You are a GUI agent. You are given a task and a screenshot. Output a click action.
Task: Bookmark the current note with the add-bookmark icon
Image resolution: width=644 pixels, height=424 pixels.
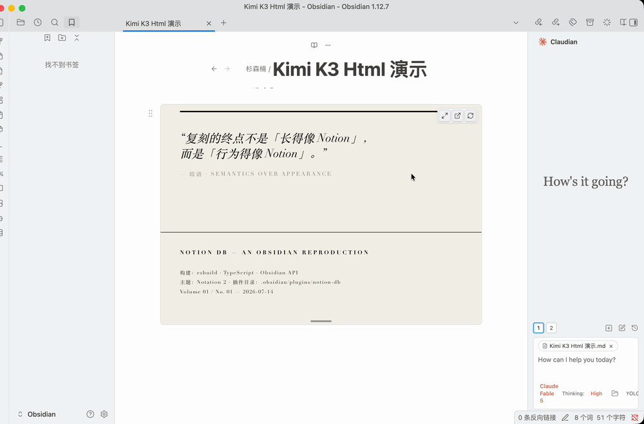click(47, 38)
